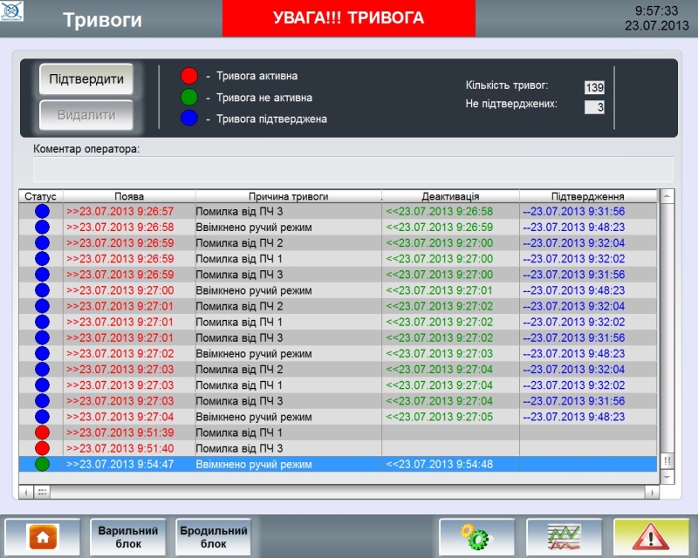Open settings with the green gears icon

(476, 537)
